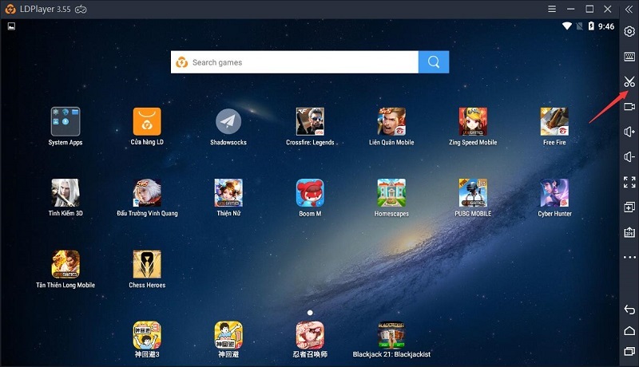Viewport: 639px width, 367px height.
Task: Open LDPlayer settings gear in sidebar
Action: (x=629, y=31)
